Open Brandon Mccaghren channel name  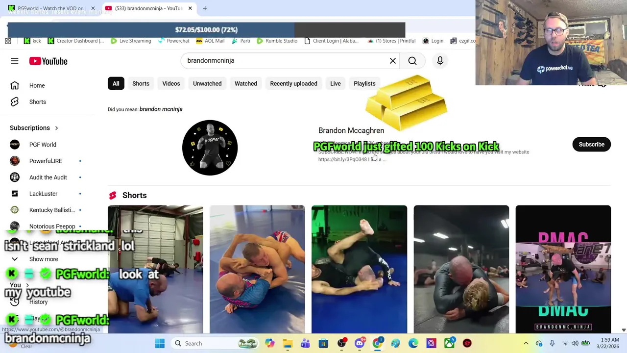(x=351, y=130)
